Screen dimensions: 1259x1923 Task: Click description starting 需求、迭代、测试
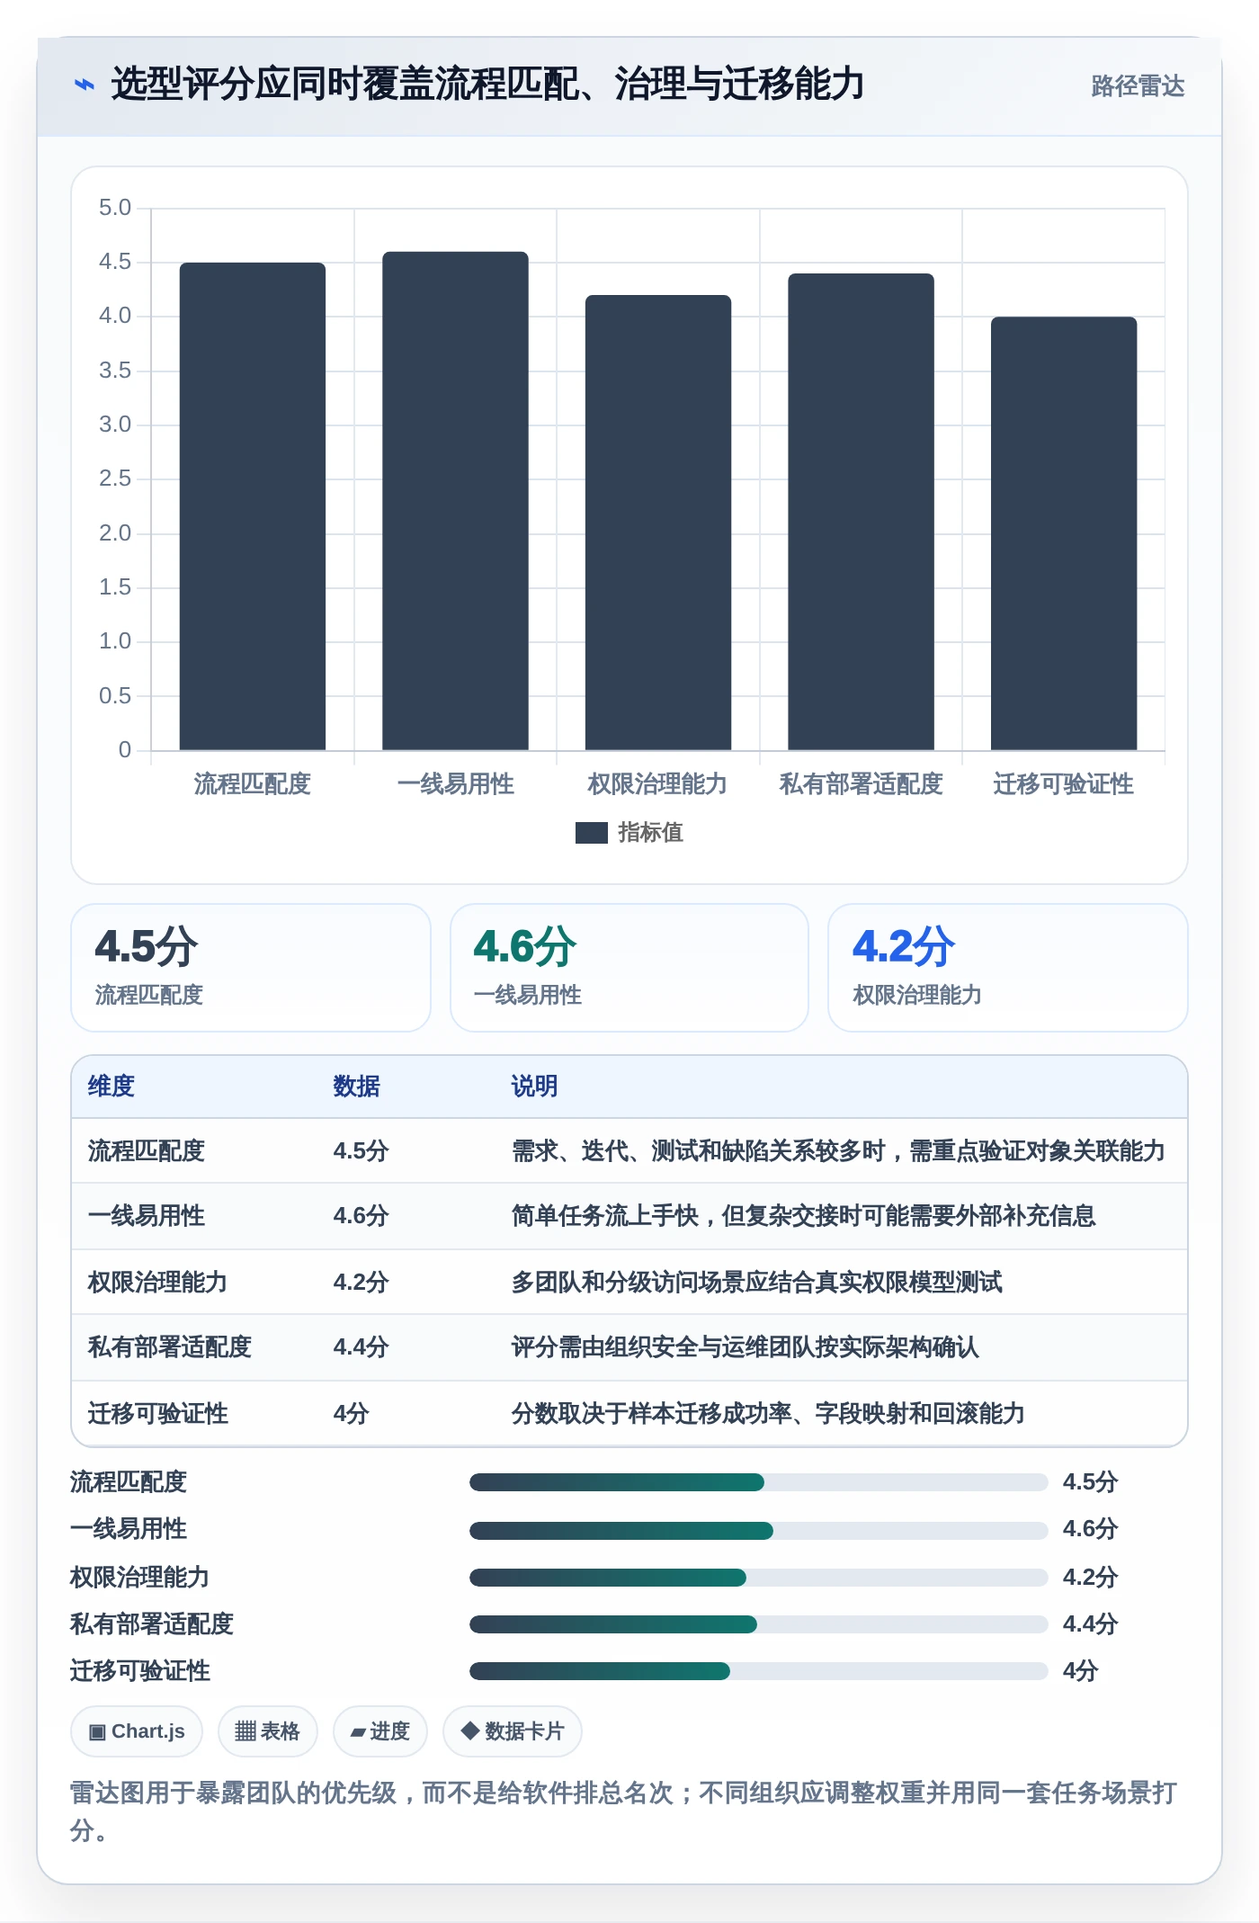point(838,1151)
